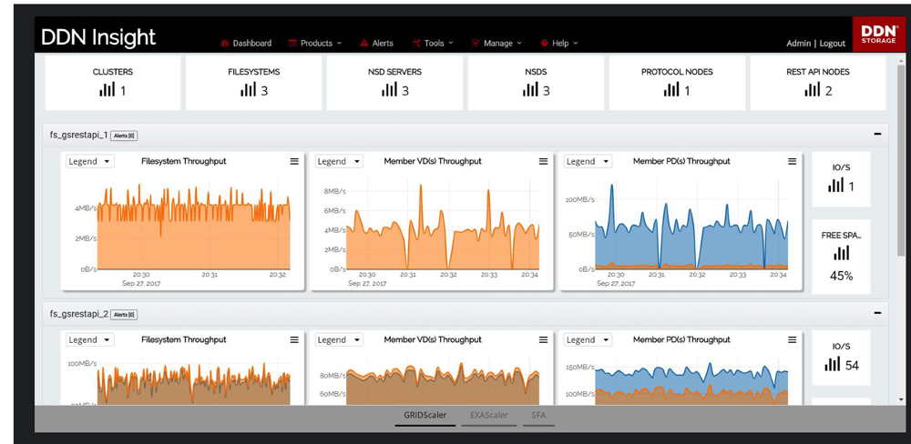Image resolution: width=911 pixels, height=444 pixels.
Task: Open hamburger menu of fs_gsrestapi_1 Member PD(s) chart
Action: (792, 161)
